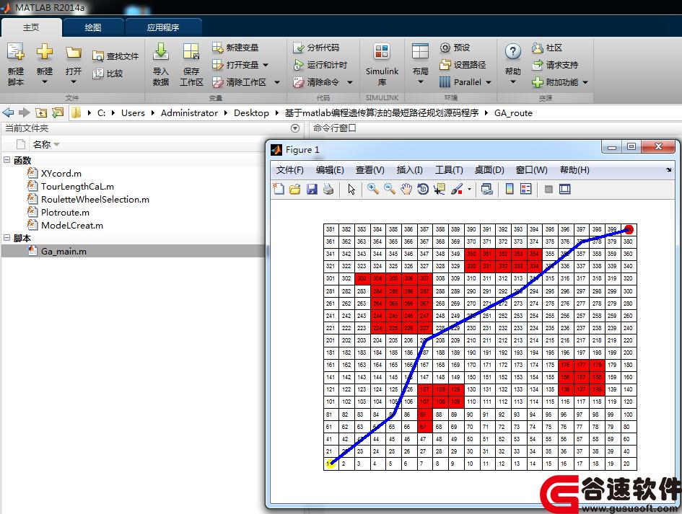Open Clear Workspace (清除工作区) dropdown
Screen dimensions: 682x514
coord(277,82)
